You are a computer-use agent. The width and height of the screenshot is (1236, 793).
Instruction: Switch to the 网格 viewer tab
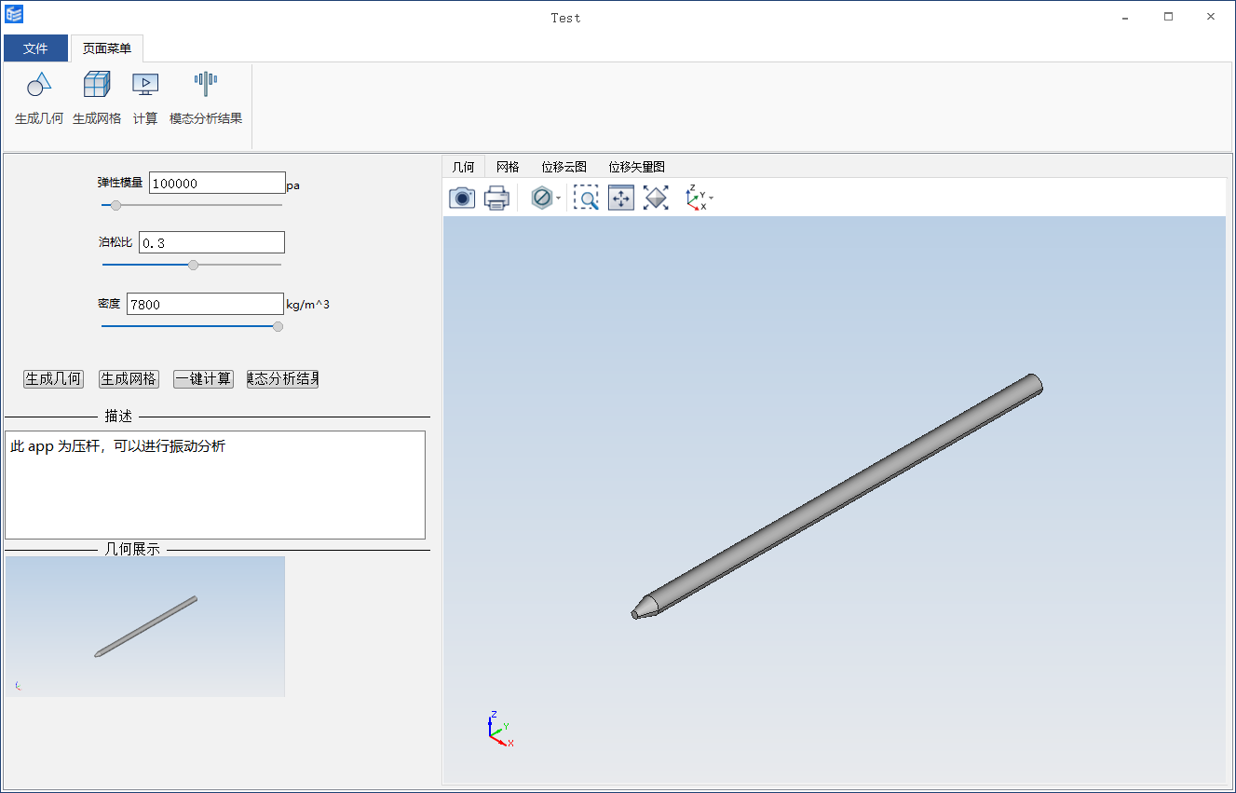click(x=508, y=167)
